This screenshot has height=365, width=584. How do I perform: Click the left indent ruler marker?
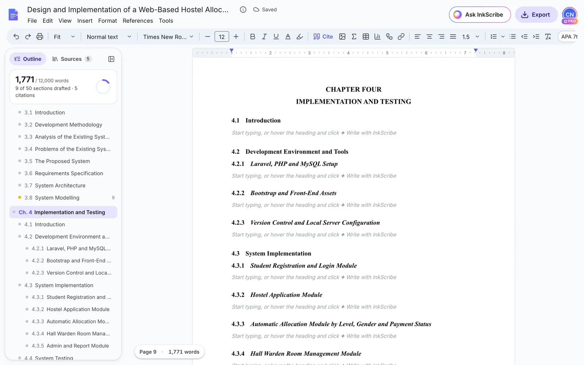pyautogui.click(x=231, y=51)
